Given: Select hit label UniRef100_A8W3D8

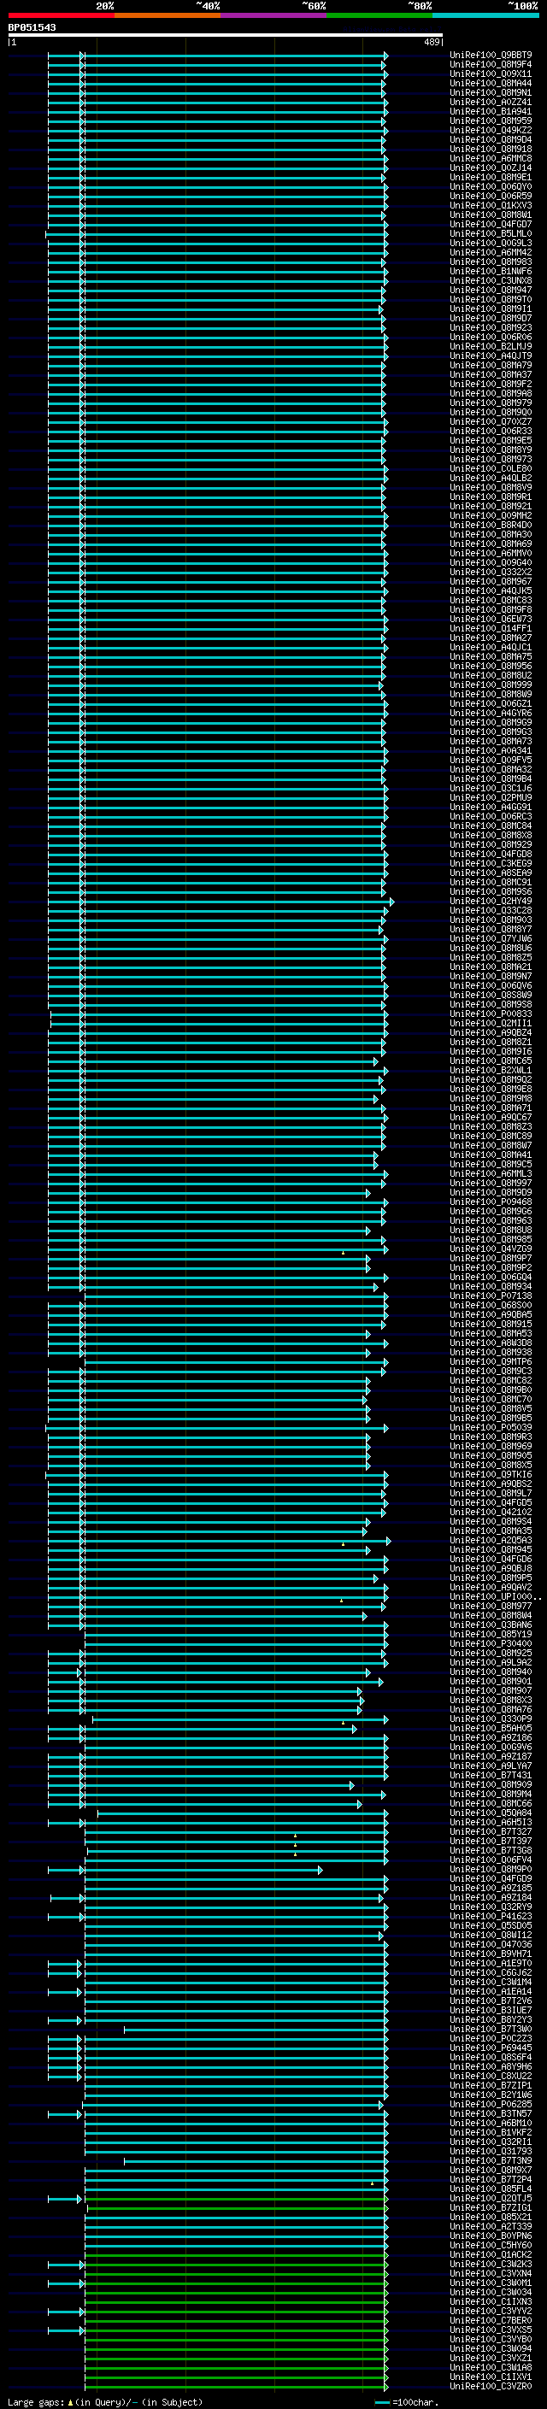Looking at the screenshot, I should click(x=491, y=1343).
